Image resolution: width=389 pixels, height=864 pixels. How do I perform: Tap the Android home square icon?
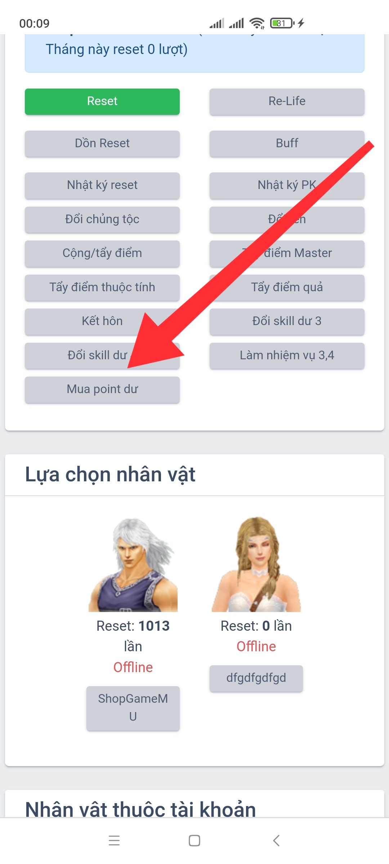point(194,841)
